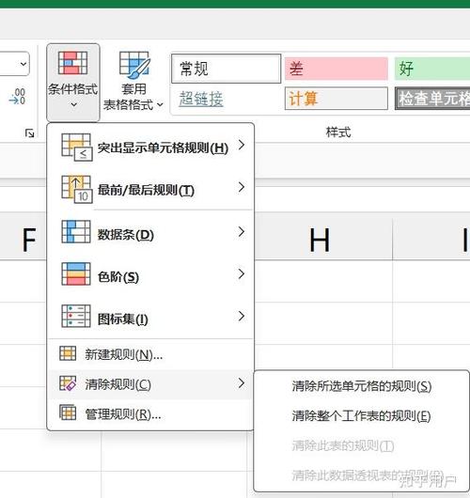Apply the orange 计算 cell style
Viewport: 470px width, 498px height.
pos(337,98)
